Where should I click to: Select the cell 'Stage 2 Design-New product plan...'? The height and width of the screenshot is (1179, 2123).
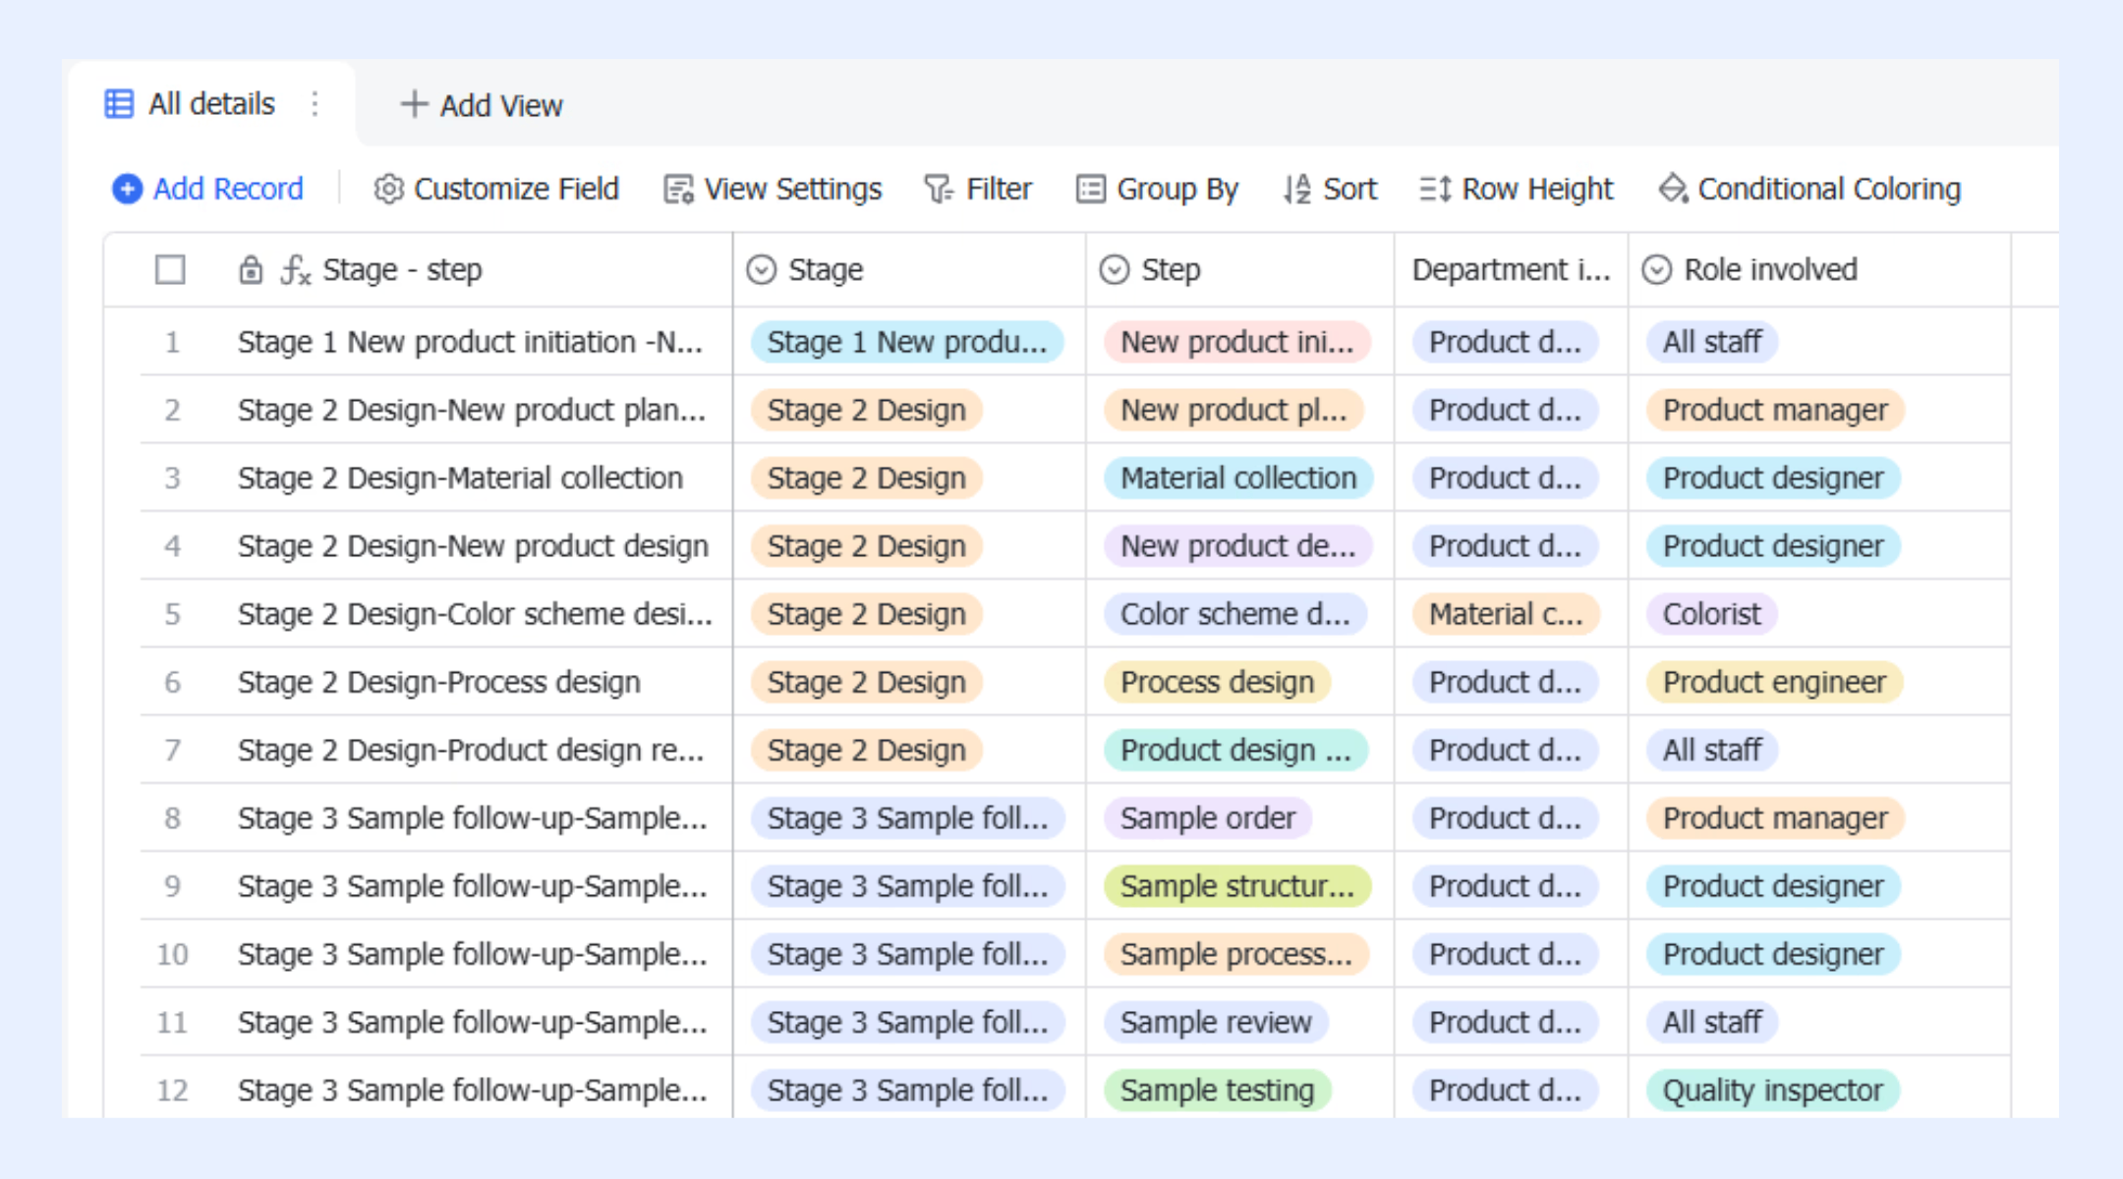click(x=472, y=410)
